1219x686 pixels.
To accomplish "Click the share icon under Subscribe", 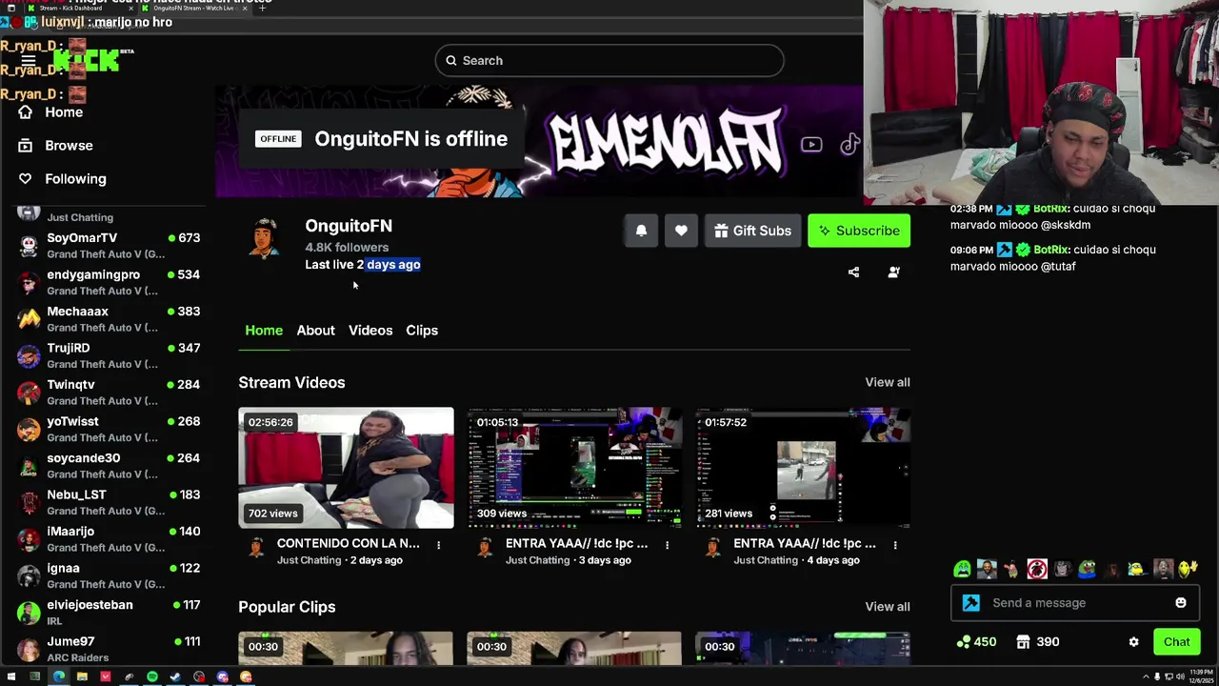I will (x=853, y=272).
